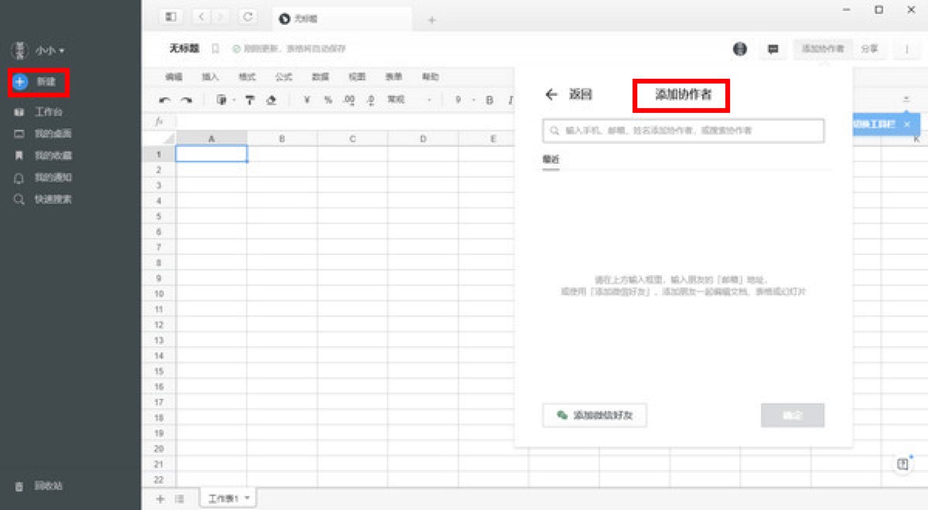Open 我的通知 bell notifications

click(x=43, y=177)
